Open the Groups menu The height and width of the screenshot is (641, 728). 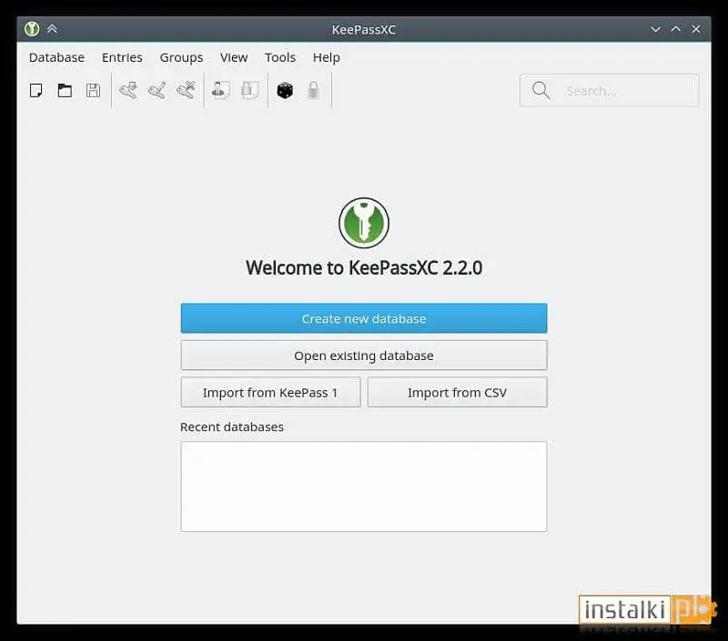pyautogui.click(x=181, y=57)
